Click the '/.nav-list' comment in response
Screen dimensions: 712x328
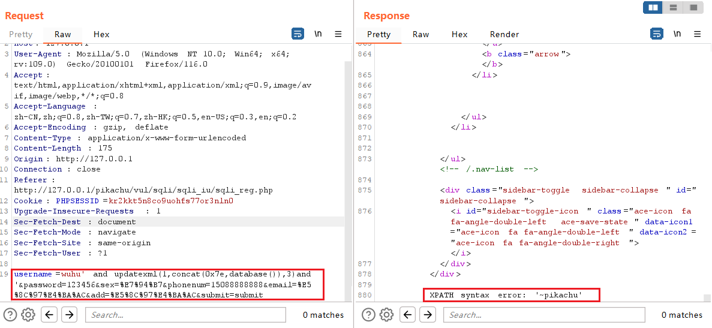[x=489, y=169]
